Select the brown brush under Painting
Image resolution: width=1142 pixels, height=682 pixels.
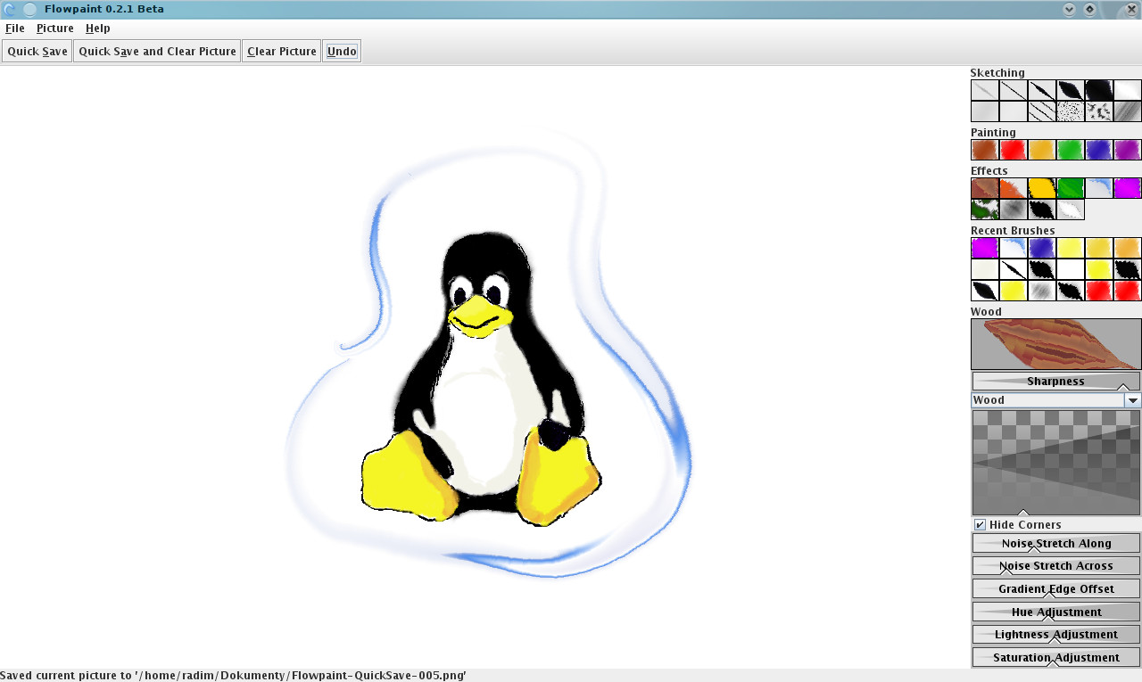[985, 150]
